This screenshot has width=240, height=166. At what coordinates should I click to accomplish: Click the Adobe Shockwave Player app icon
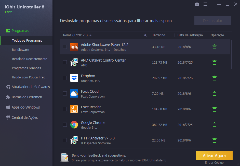pyautogui.click(x=74, y=47)
